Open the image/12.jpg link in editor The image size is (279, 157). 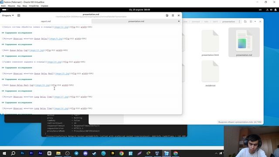(x=61, y=27)
